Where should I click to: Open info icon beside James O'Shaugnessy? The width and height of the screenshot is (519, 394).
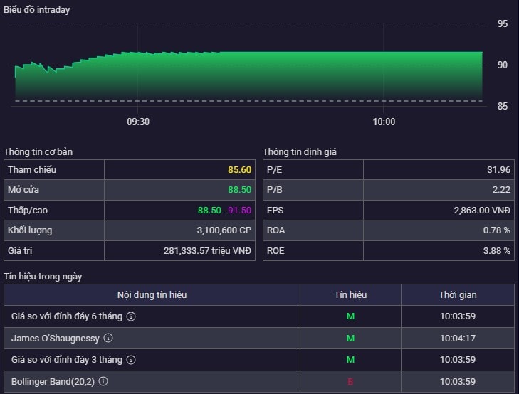[108, 338]
